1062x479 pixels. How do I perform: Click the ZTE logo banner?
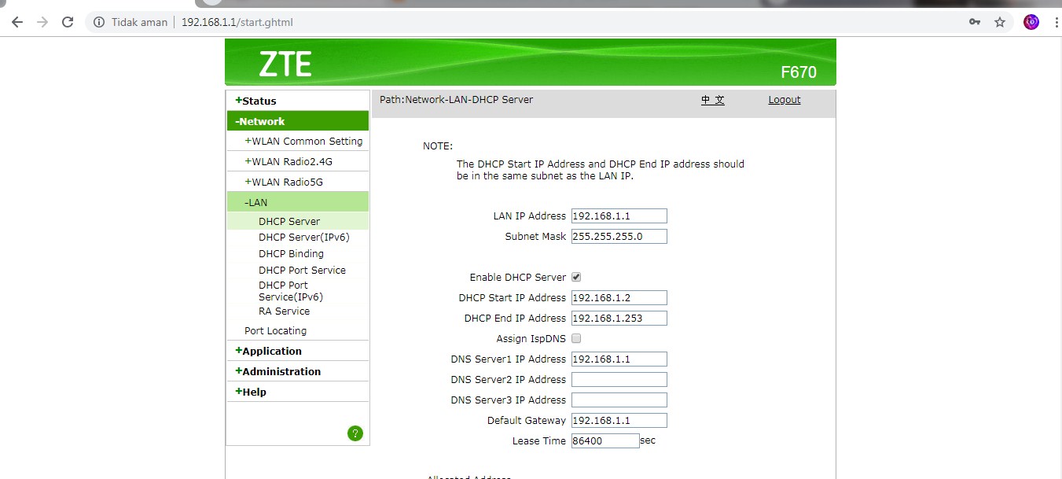click(x=287, y=63)
